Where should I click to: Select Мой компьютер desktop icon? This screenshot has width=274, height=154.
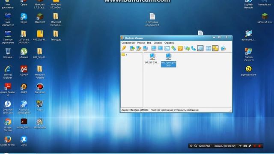tap(8, 20)
